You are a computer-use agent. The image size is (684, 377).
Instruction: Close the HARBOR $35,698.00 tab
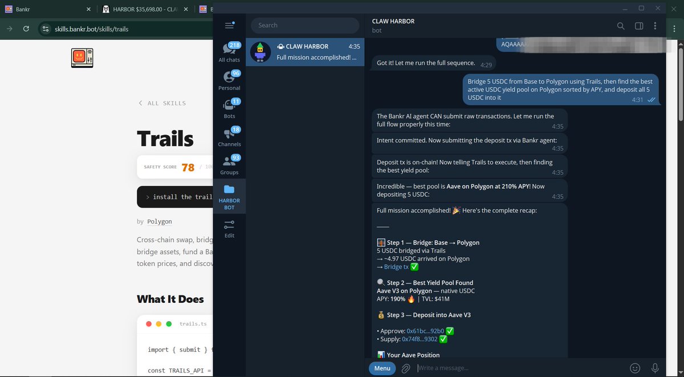186,9
